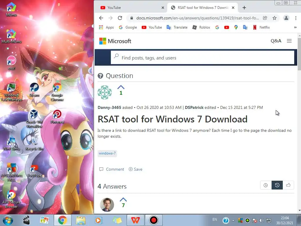Open the DSPatrick user profile
This screenshot has height=226, width=301.
pos(194,107)
